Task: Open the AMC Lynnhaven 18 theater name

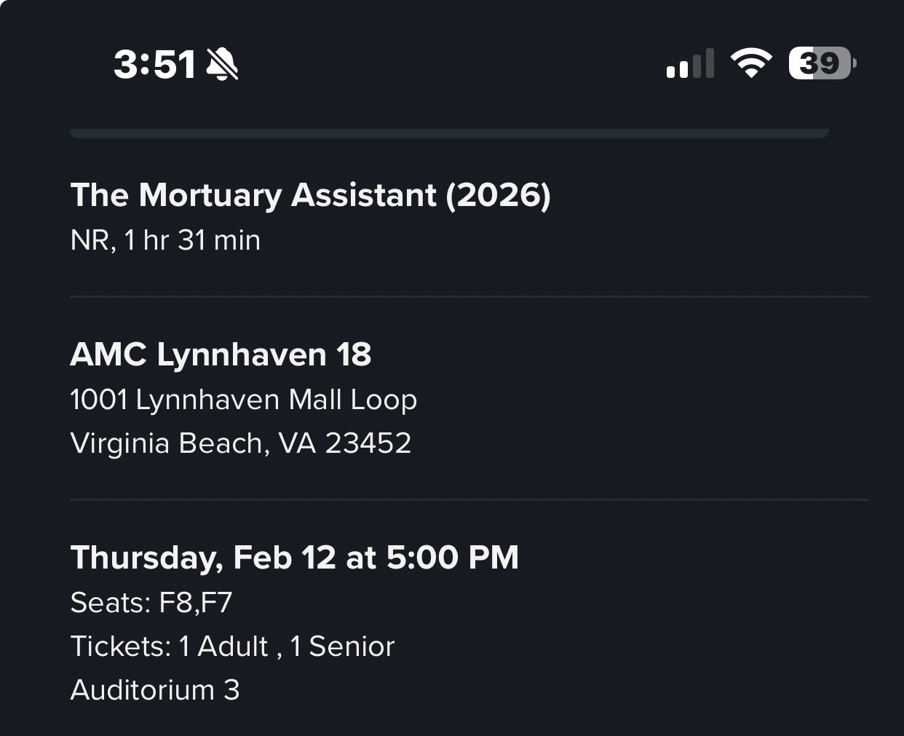Action: click(221, 355)
